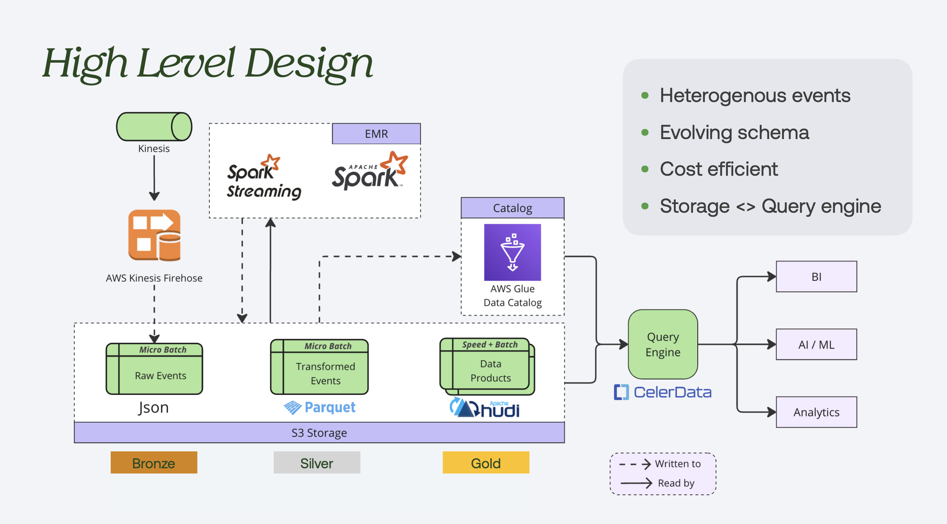Click the Heterogenous events bullet text
This screenshot has height=524, width=947.
coord(755,95)
